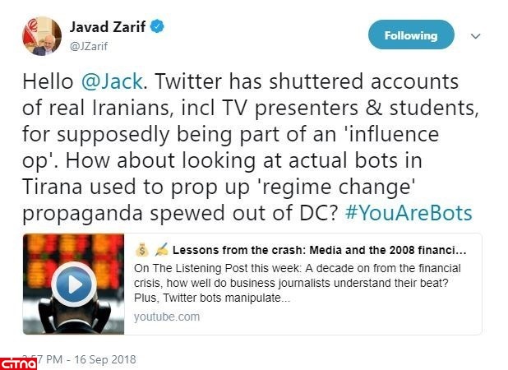Viewport: 508px width, 370px height.
Task: Click the blue verified badge
Action: [x=155, y=27]
